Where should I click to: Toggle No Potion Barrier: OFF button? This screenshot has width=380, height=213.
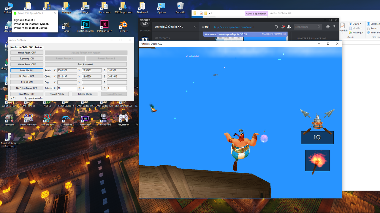pos(27,88)
